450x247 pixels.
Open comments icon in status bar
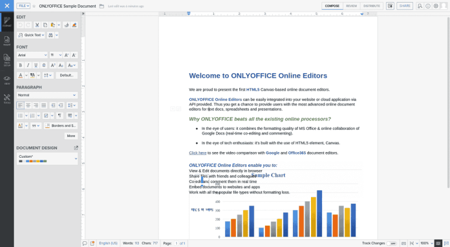(x=85, y=243)
